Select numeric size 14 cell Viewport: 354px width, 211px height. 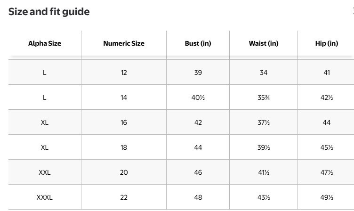click(x=124, y=97)
